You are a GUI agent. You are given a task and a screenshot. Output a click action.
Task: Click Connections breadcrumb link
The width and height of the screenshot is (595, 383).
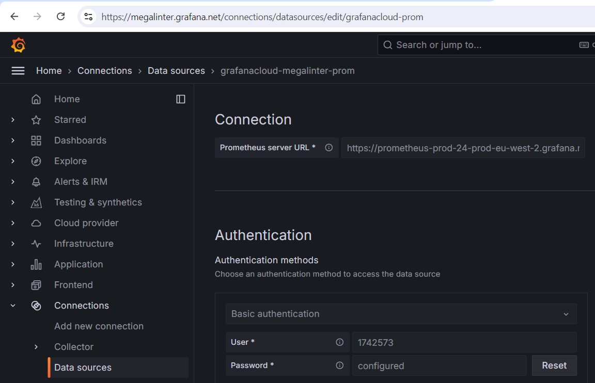pyautogui.click(x=104, y=71)
